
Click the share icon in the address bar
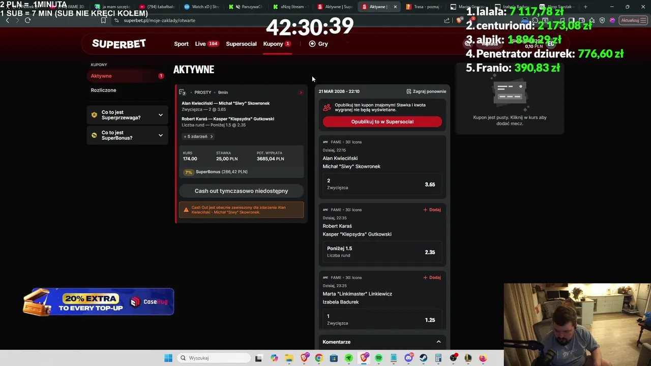447,20
